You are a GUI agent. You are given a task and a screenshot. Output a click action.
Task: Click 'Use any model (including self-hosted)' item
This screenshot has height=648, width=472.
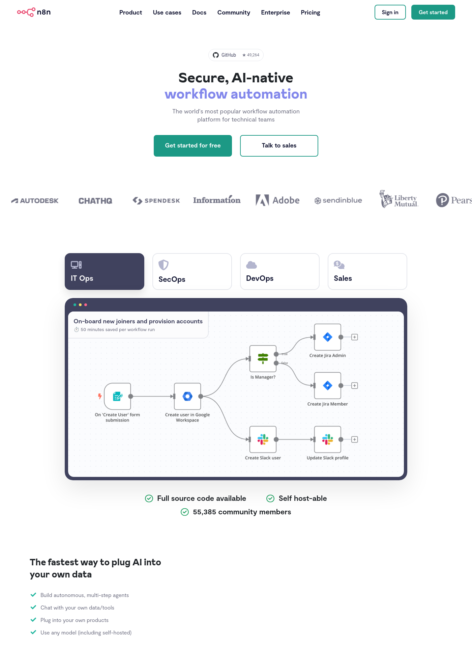coord(86,632)
